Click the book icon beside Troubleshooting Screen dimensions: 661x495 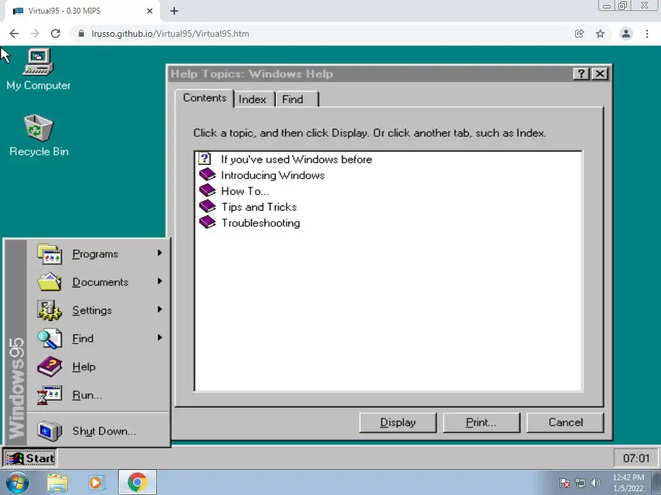click(207, 222)
